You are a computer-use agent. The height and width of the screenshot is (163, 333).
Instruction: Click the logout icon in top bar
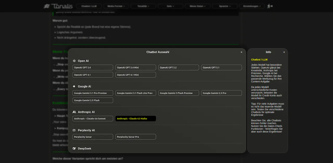[x=270, y=6]
